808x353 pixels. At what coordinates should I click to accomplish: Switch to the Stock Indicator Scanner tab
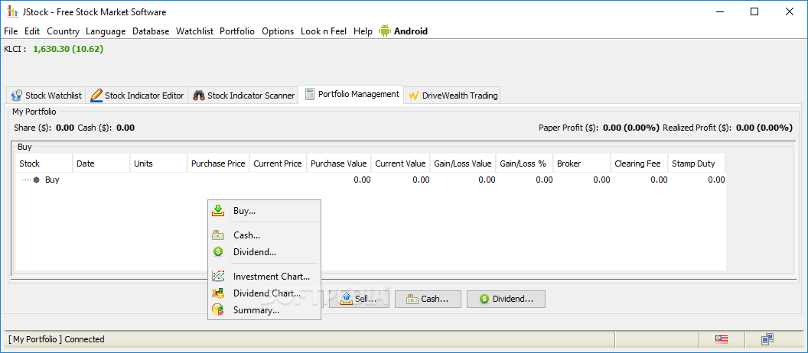[244, 96]
